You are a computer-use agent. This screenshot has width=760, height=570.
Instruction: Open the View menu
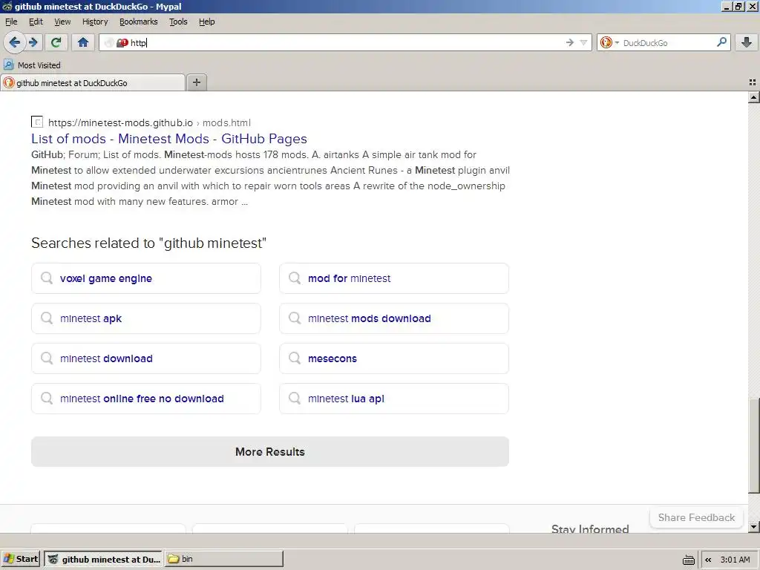click(62, 22)
